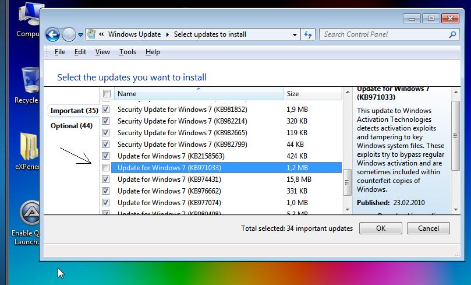Open the Edit menu
The width and height of the screenshot is (471, 285).
click(x=80, y=52)
